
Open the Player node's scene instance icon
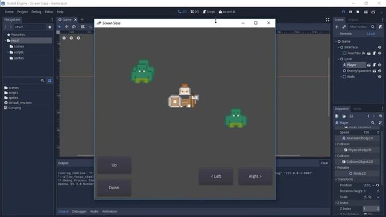369,65
